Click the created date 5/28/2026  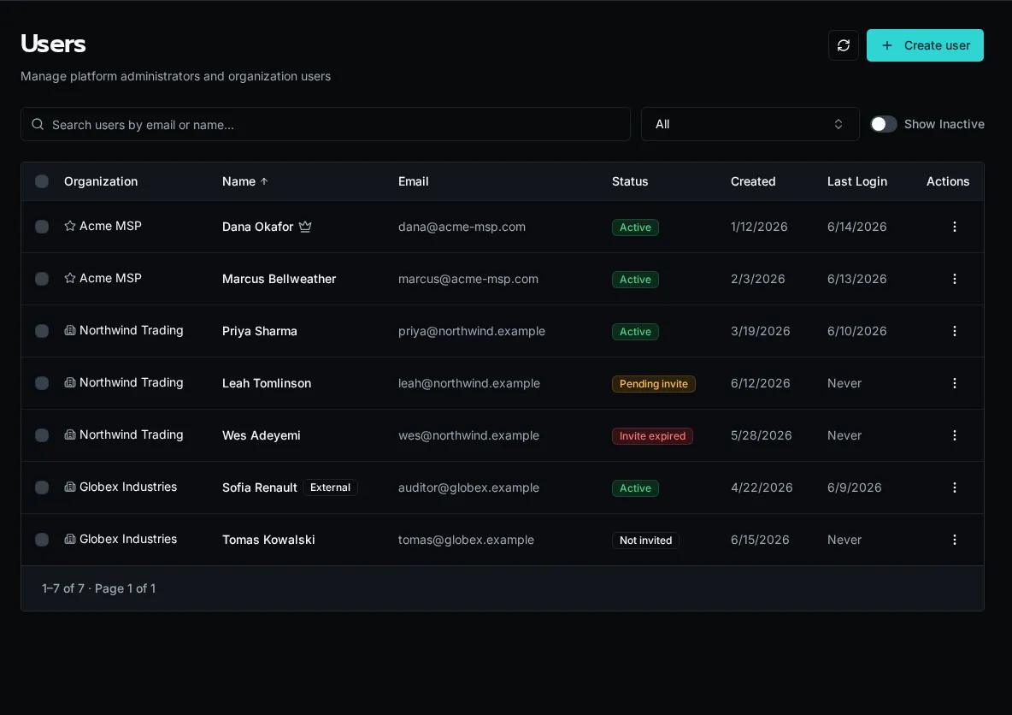(x=761, y=435)
